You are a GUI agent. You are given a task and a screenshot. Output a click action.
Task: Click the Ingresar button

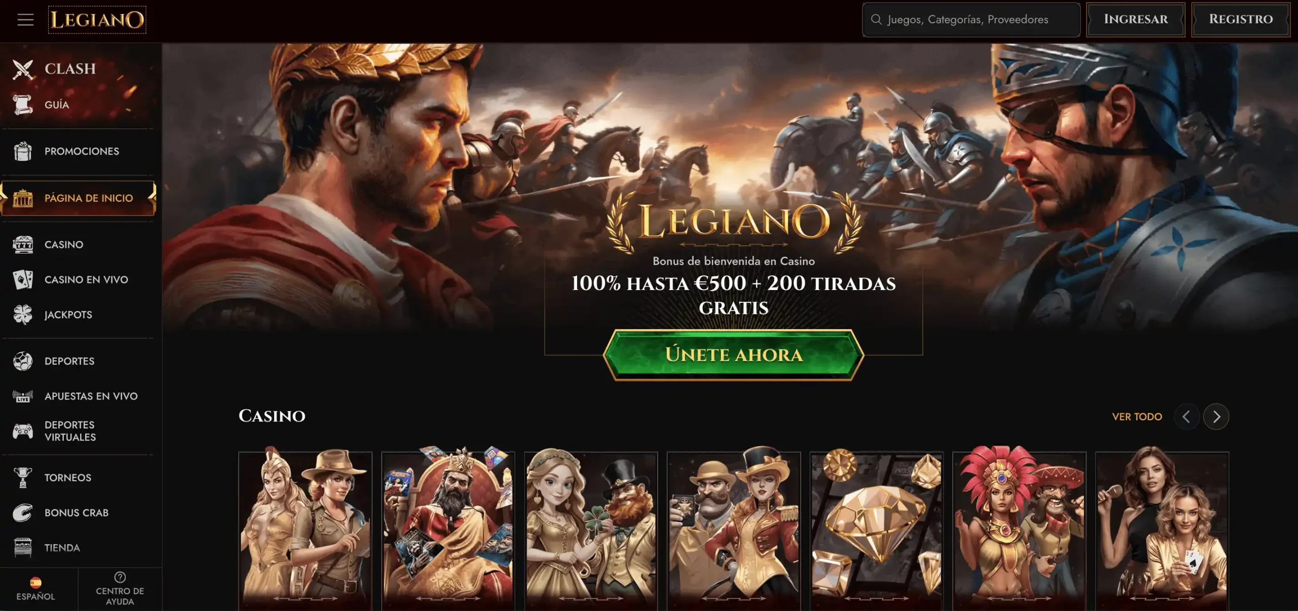pos(1135,19)
